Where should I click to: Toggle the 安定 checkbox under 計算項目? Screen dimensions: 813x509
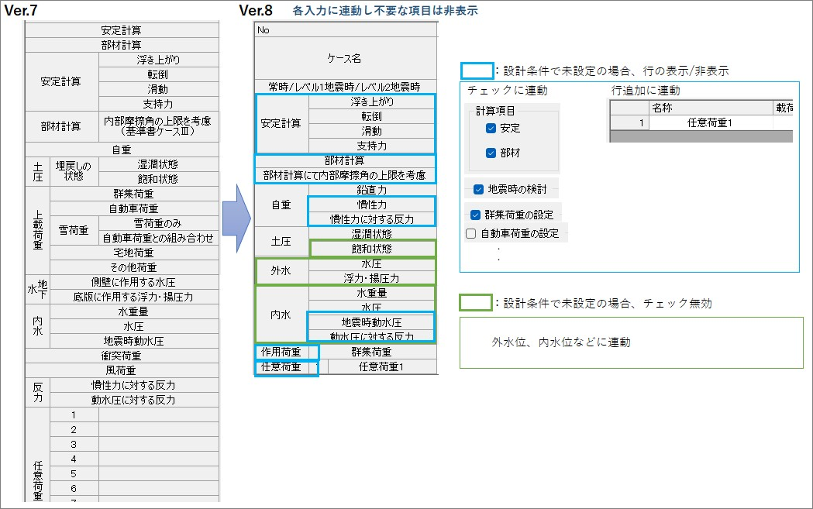tap(491, 128)
